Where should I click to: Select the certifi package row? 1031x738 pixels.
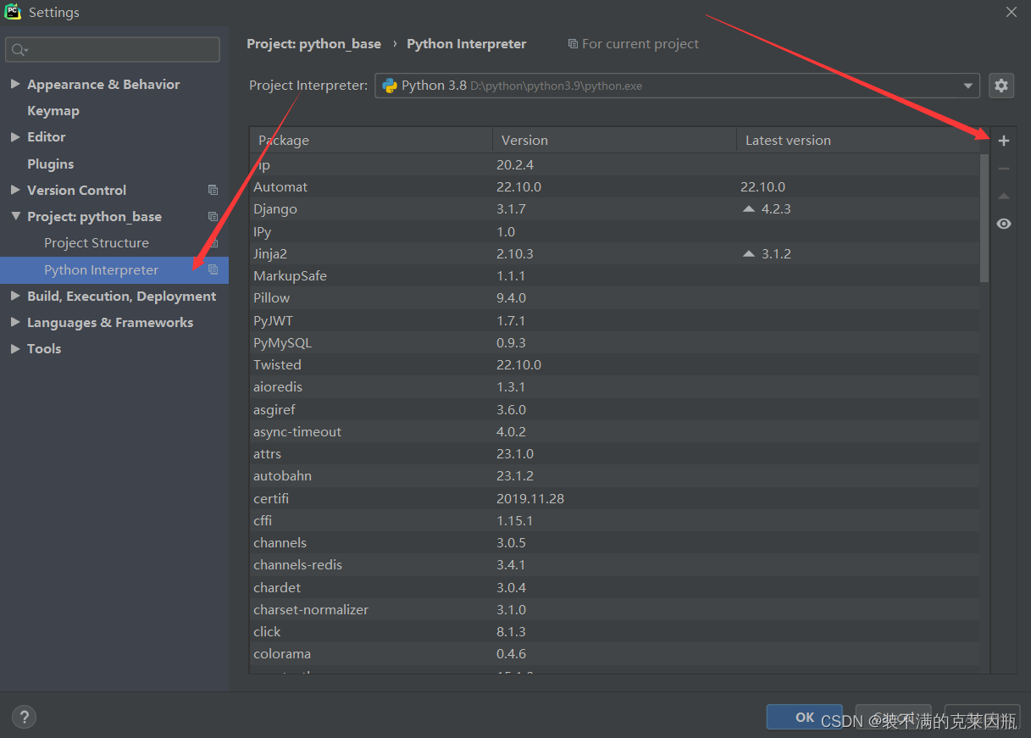pyautogui.click(x=614, y=498)
